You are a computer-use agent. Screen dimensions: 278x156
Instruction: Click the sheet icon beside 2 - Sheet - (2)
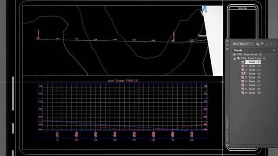[242, 66]
